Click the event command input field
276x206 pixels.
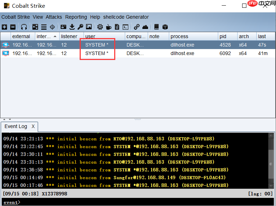141,202
